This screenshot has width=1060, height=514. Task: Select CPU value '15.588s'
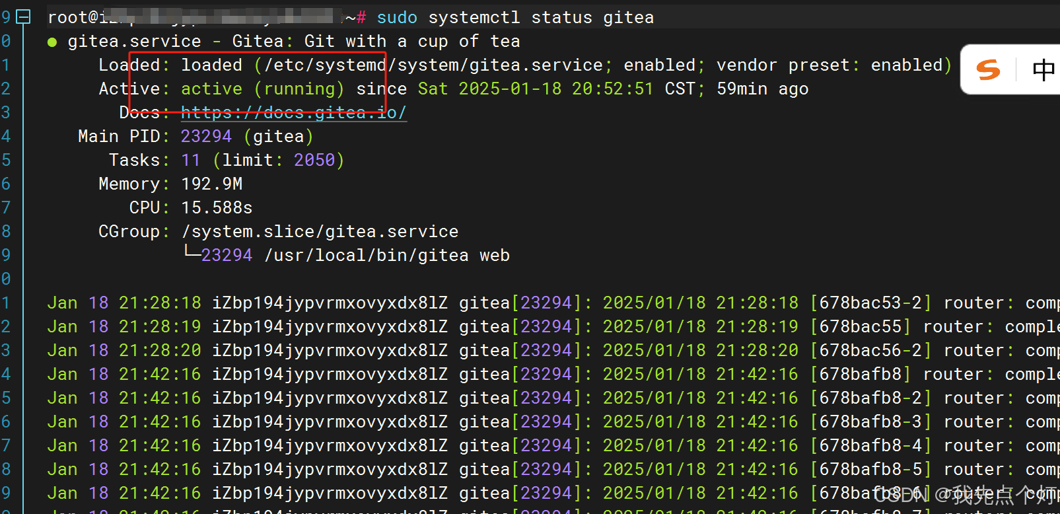(217, 208)
